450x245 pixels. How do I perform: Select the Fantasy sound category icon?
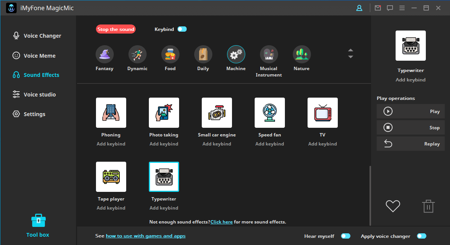[x=104, y=54]
